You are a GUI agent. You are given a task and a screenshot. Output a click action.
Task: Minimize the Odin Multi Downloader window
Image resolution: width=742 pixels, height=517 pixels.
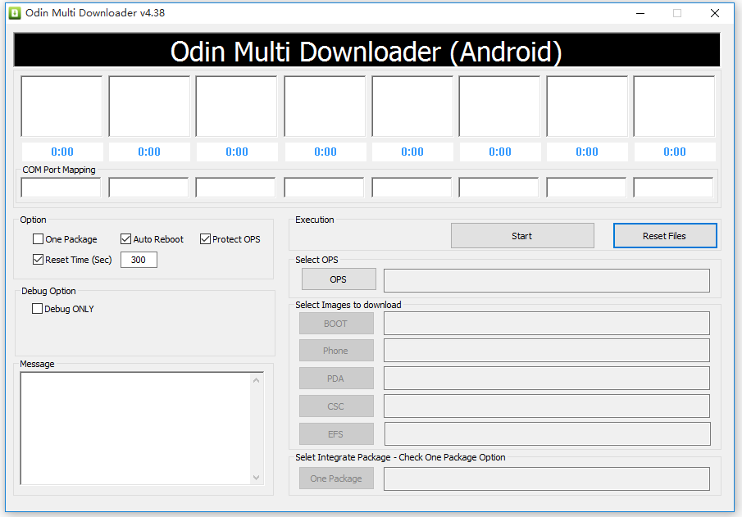point(640,13)
